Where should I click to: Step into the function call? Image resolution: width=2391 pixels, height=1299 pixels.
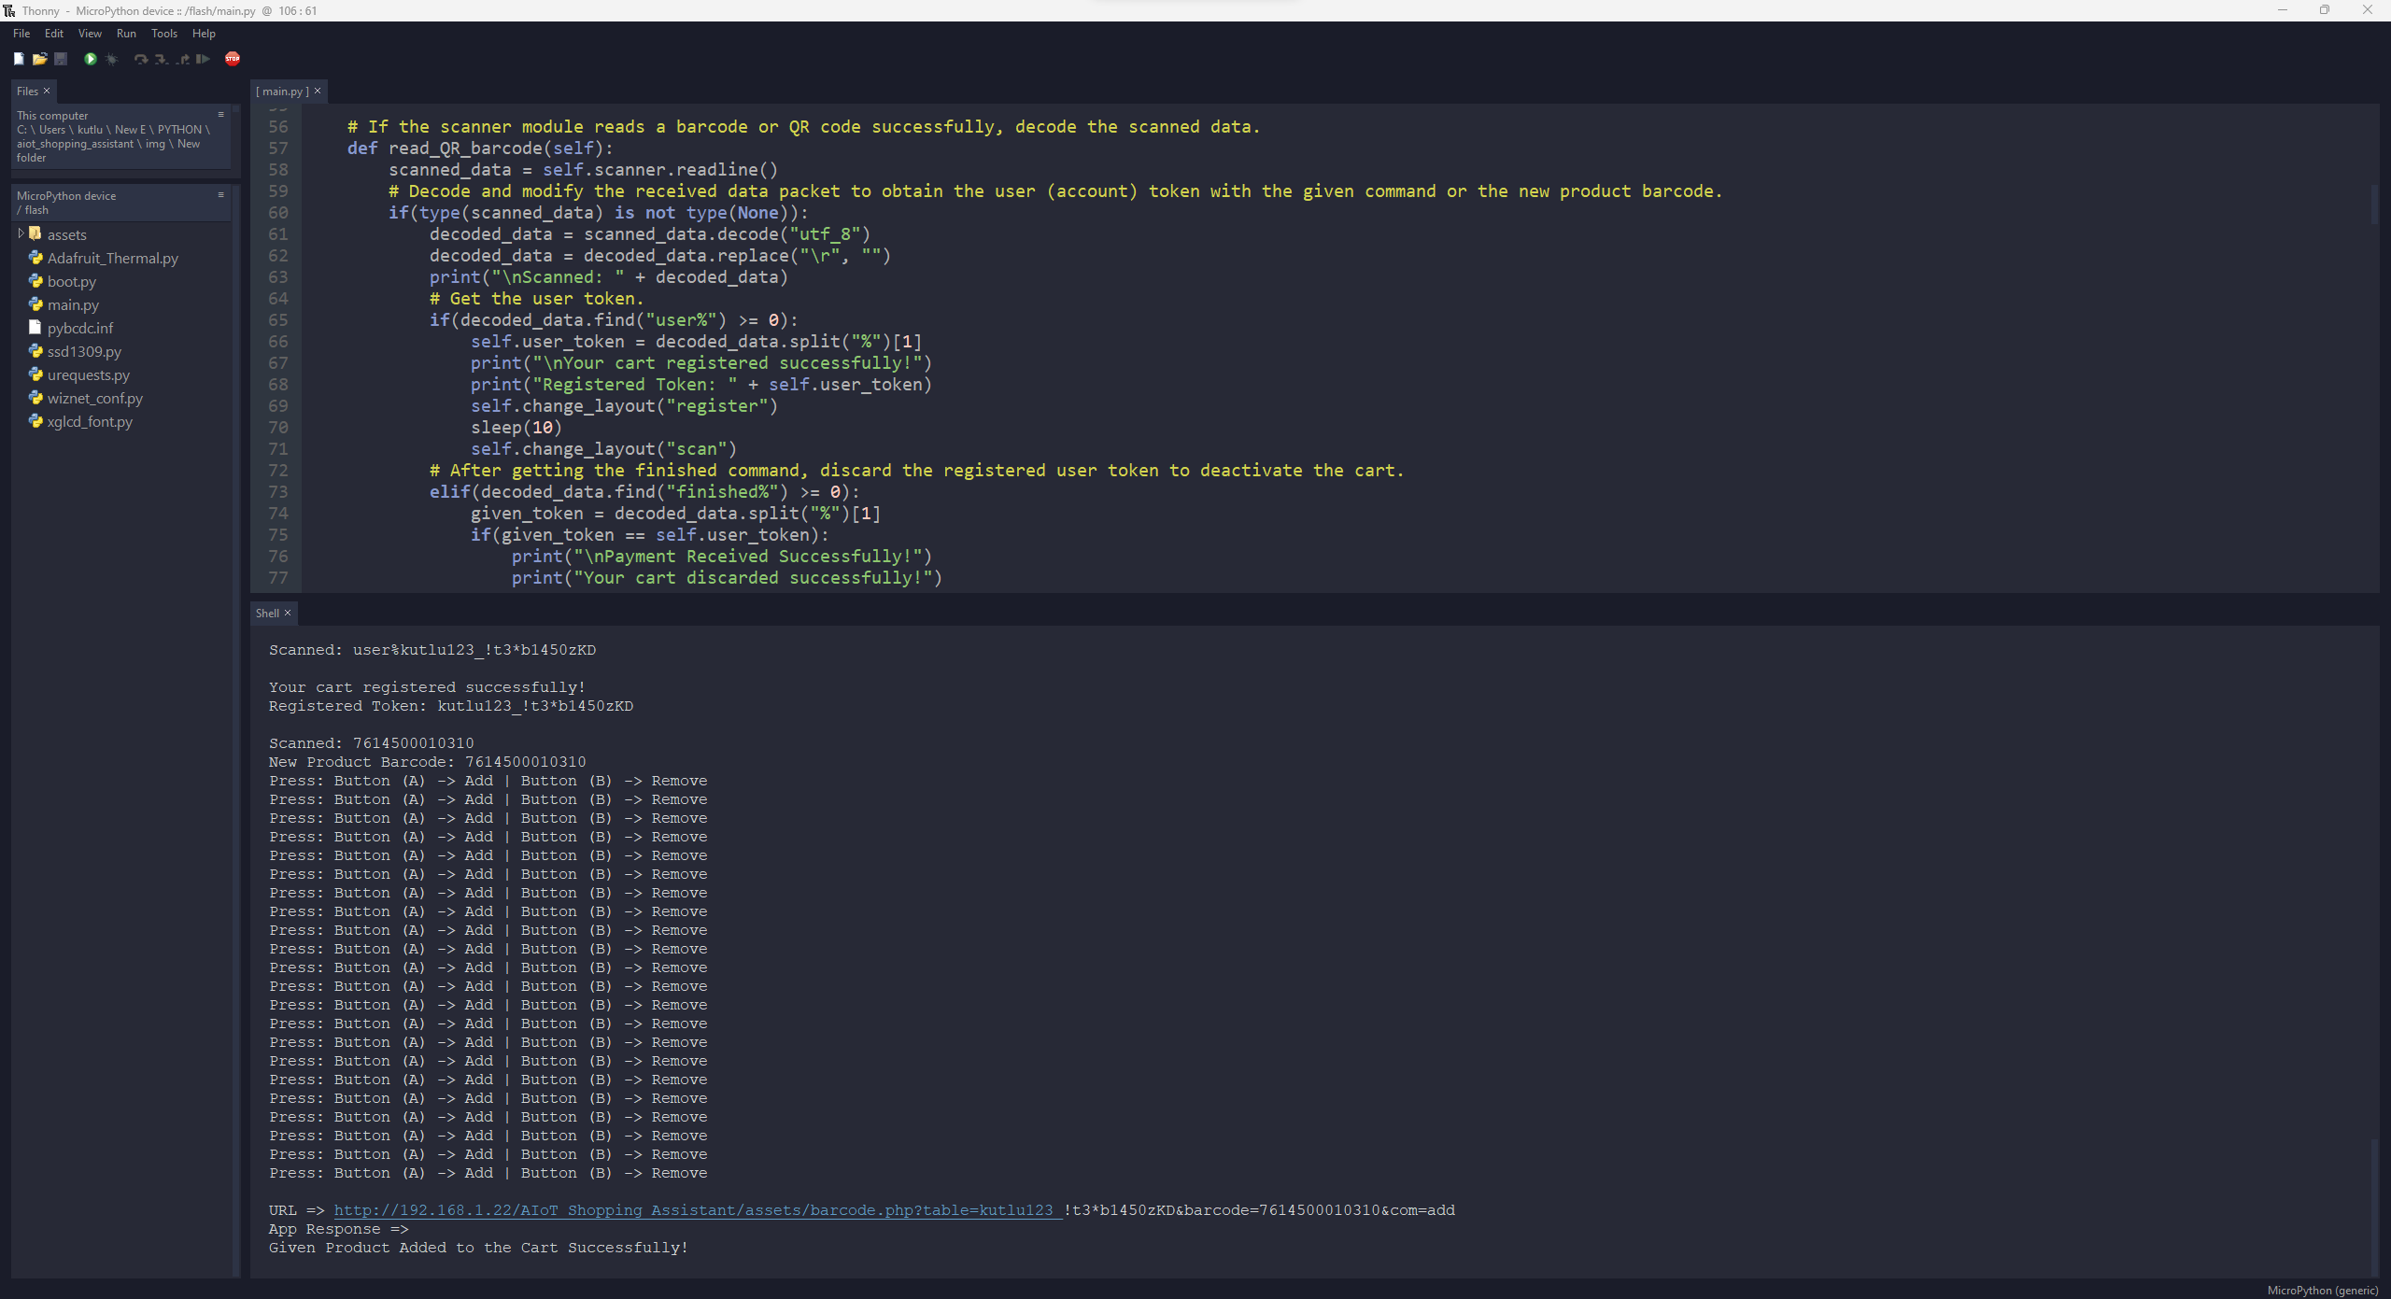pyautogui.click(x=161, y=59)
